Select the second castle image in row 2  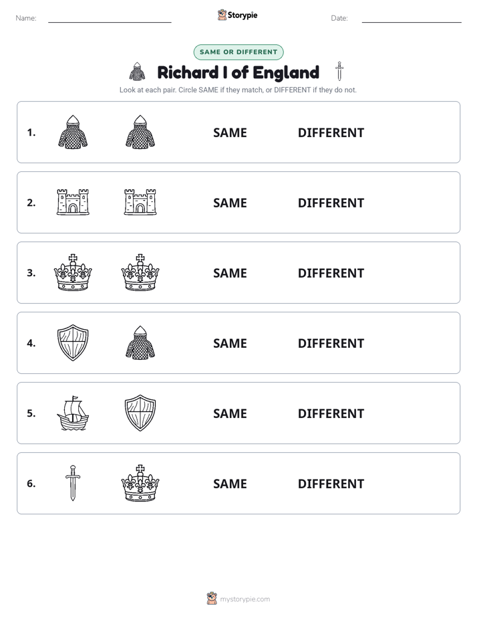[x=140, y=202]
